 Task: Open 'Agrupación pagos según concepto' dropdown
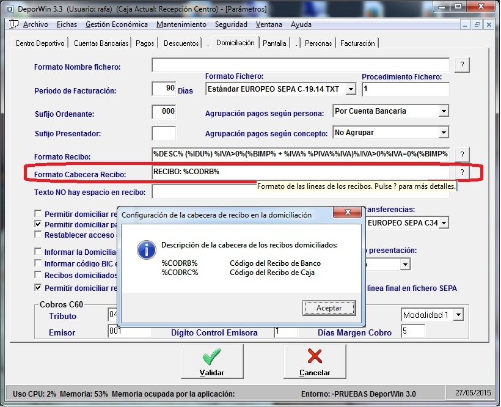pyautogui.click(x=444, y=133)
